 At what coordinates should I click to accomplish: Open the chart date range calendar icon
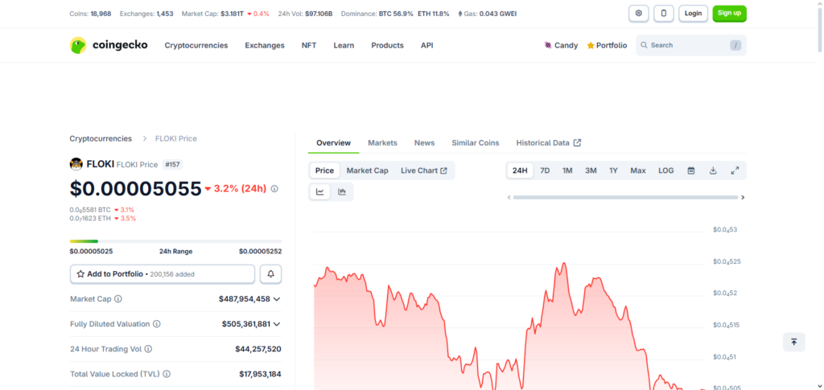691,170
